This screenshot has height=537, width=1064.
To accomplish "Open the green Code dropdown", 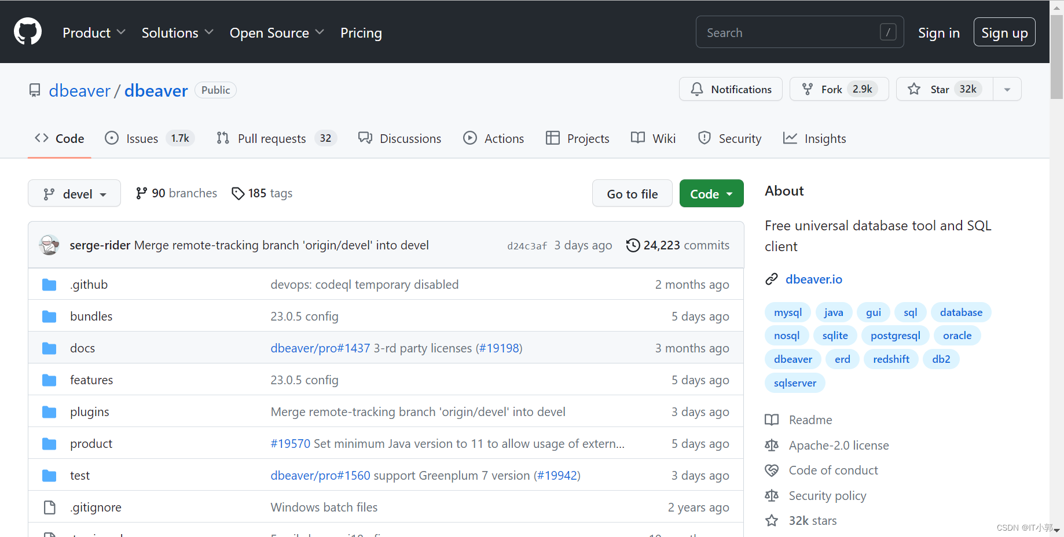I will point(711,193).
